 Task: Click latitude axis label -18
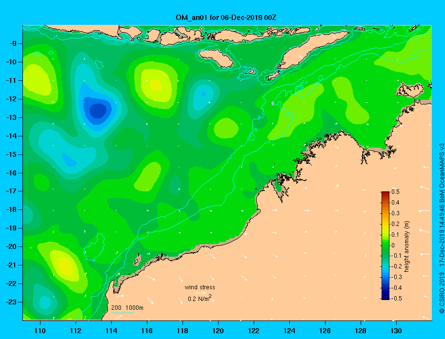point(11,209)
